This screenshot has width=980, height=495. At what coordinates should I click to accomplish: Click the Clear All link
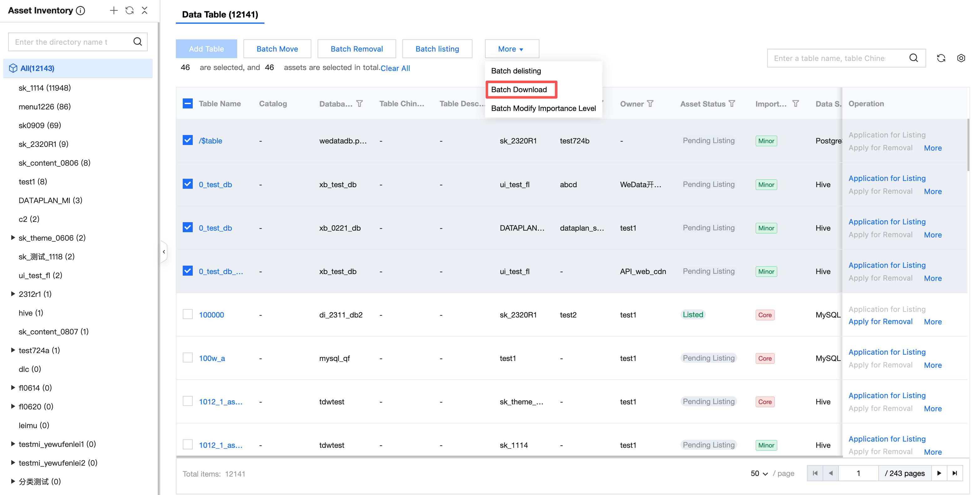point(395,68)
